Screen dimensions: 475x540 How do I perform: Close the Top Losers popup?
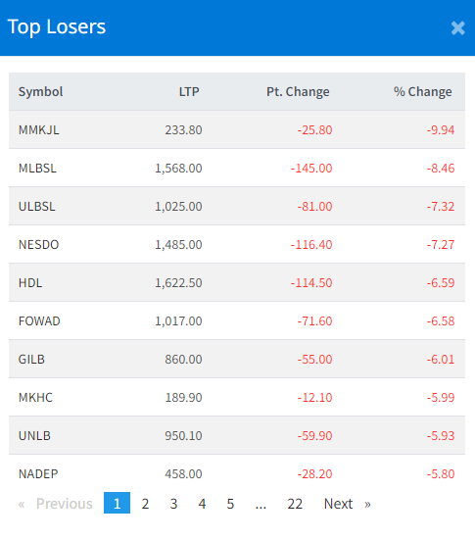(x=457, y=28)
